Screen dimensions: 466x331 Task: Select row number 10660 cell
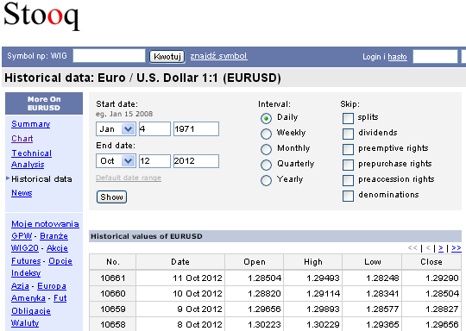[x=113, y=293]
